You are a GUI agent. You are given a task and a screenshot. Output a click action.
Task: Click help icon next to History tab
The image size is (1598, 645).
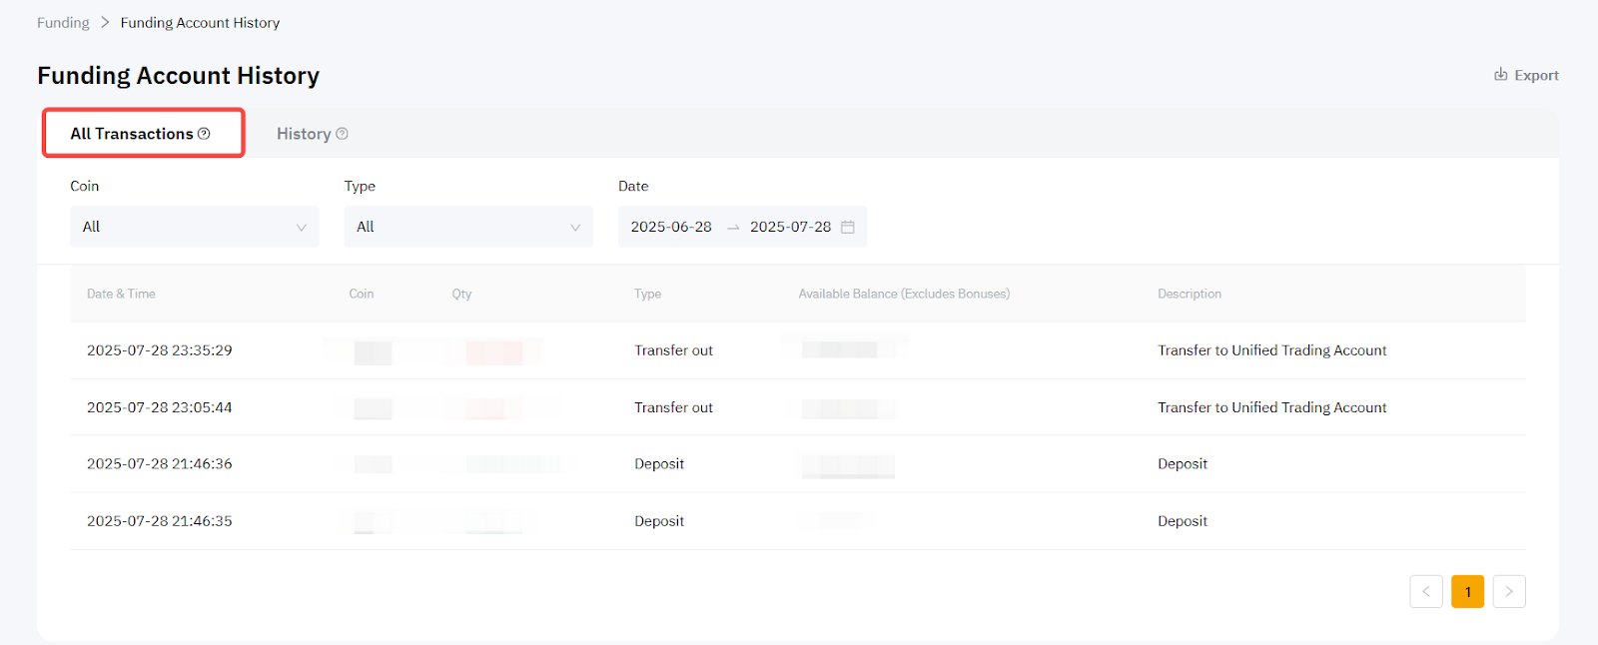(x=342, y=134)
